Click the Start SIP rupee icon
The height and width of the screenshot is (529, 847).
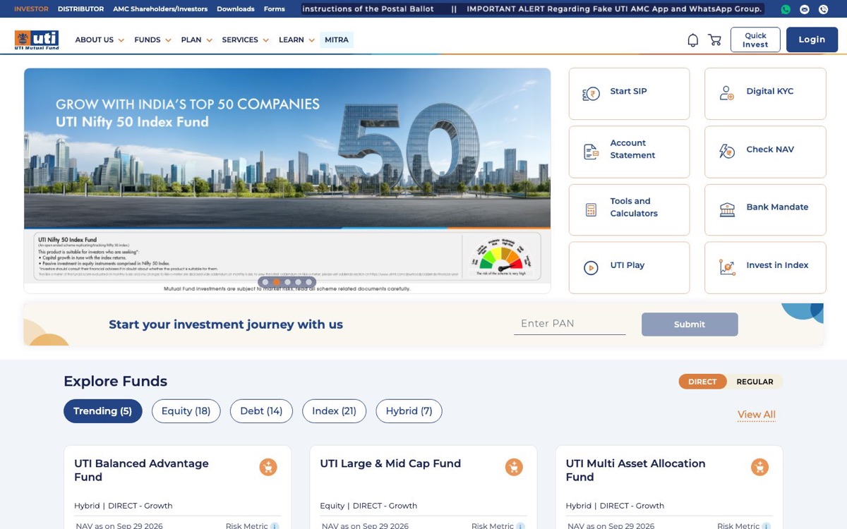(591, 94)
